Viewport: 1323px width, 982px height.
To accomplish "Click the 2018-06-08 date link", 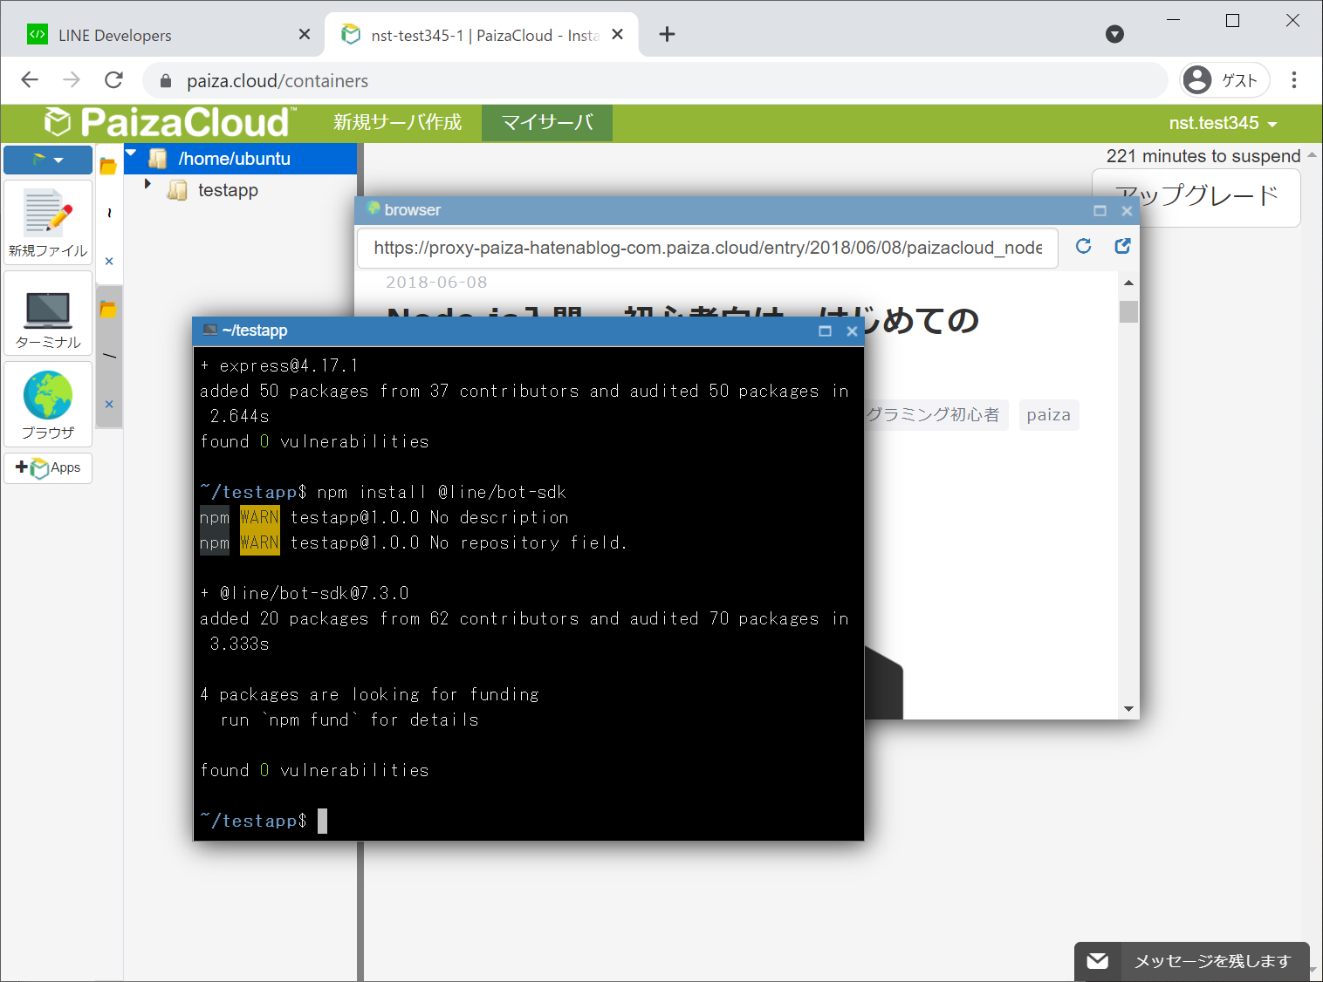I will coord(436,283).
